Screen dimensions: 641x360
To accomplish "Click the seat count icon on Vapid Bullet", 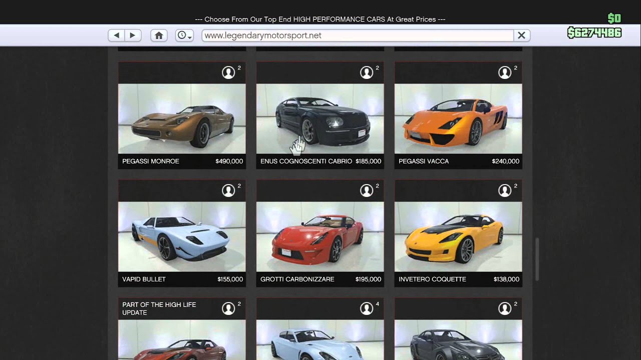I will tap(228, 190).
